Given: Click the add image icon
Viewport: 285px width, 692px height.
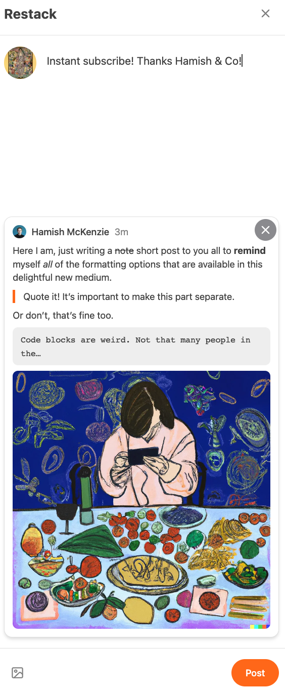Looking at the screenshot, I should click(x=18, y=673).
